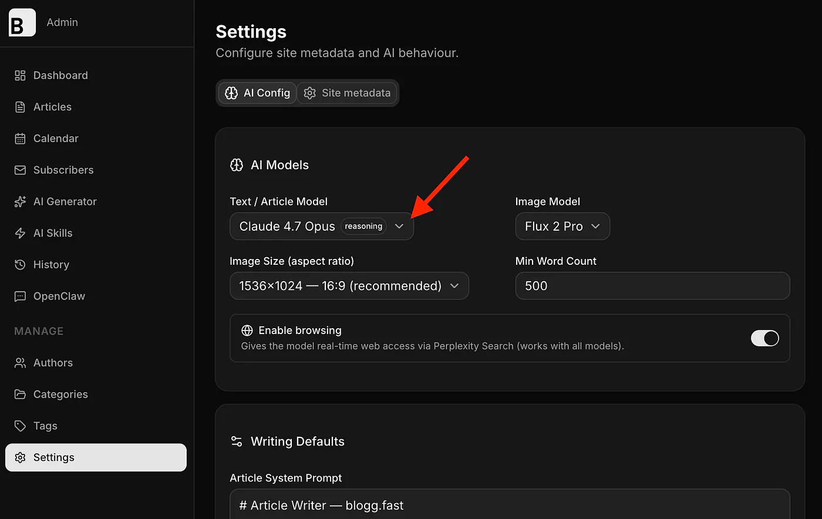Click the Tags label icon
Image resolution: width=822 pixels, height=519 pixels.
click(x=20, y=426)
